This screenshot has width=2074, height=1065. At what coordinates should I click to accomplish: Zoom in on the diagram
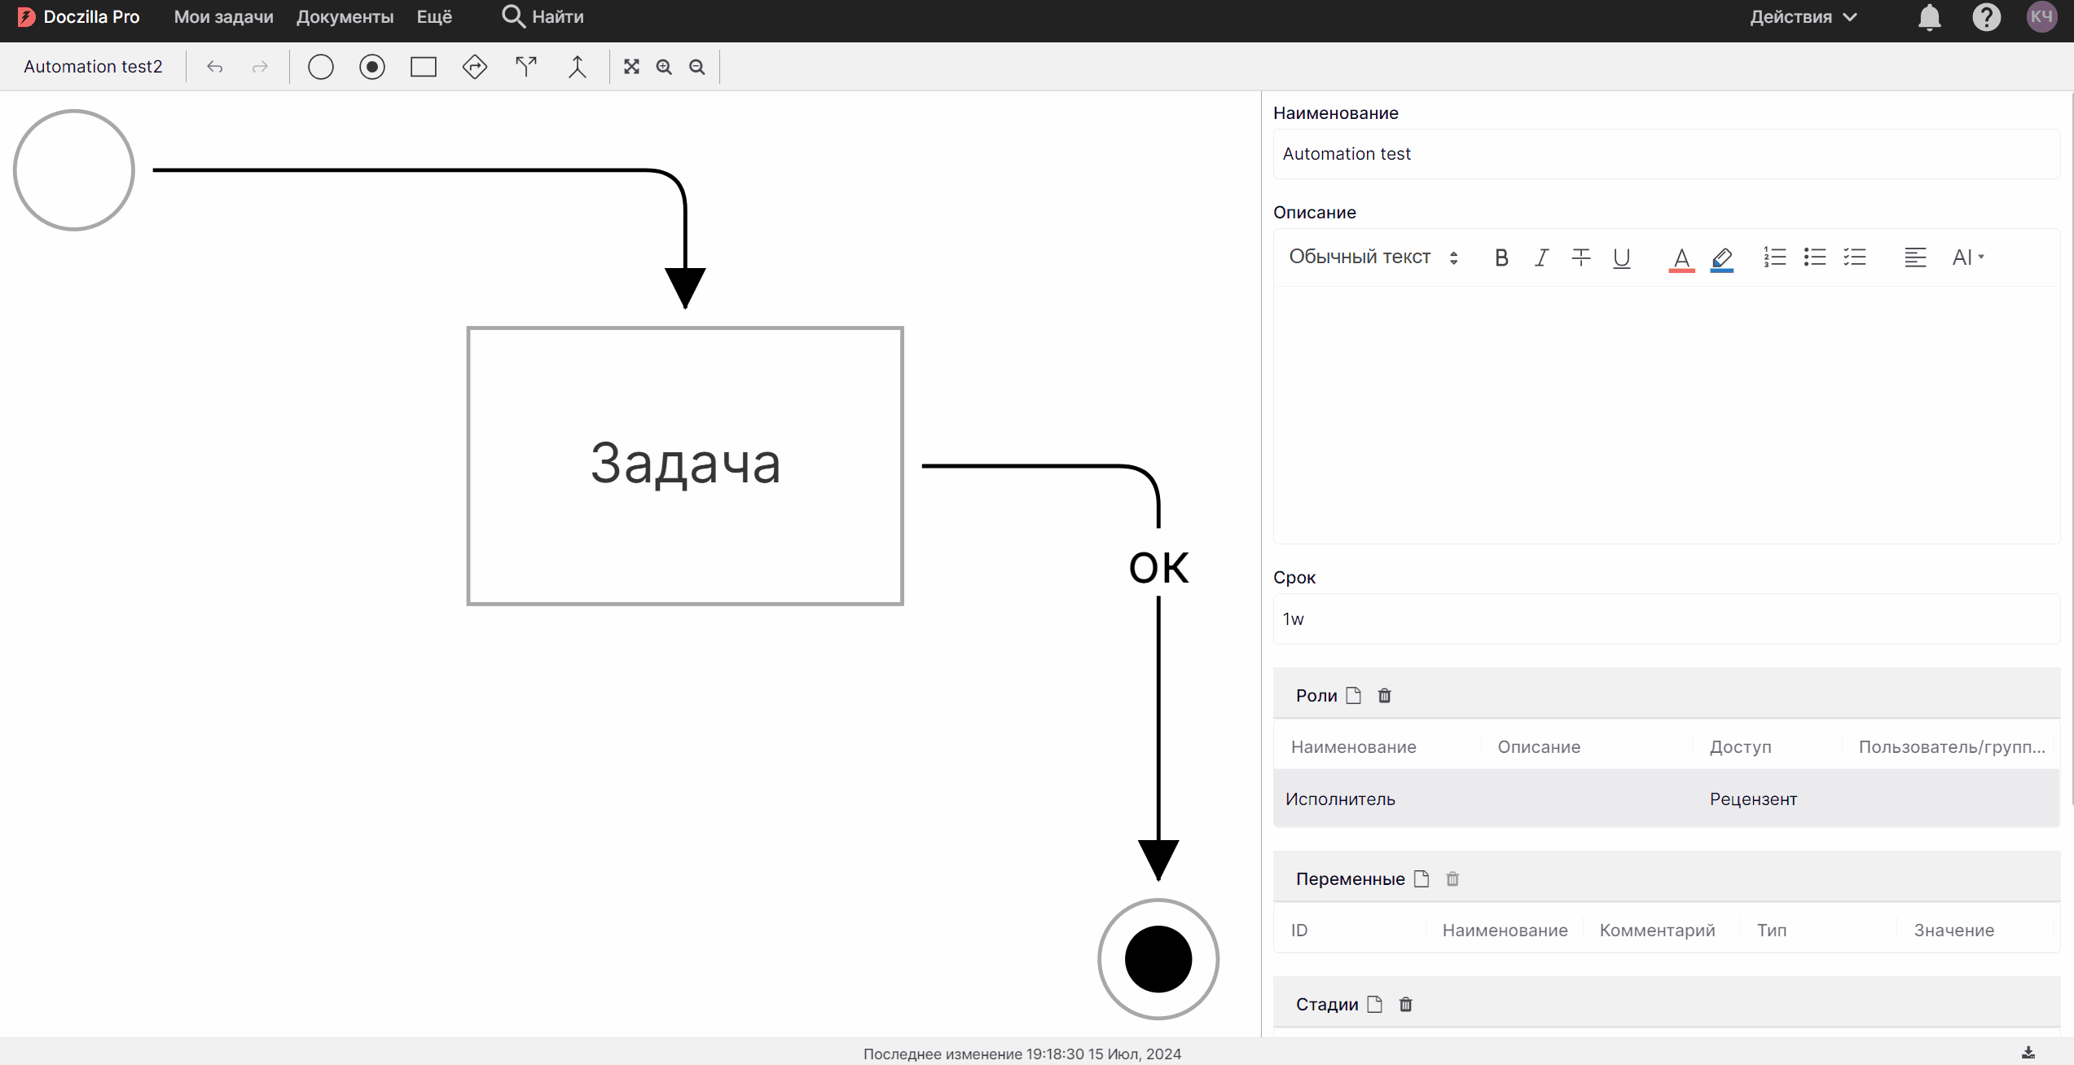point(665,67)
